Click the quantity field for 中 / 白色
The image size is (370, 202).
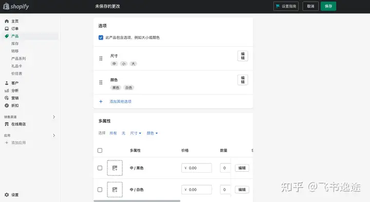226,190
